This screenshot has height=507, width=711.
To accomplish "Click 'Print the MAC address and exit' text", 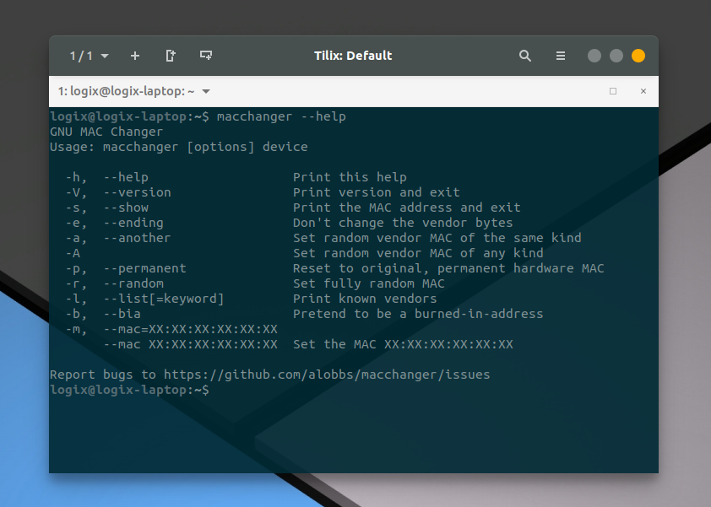I will point(407,208).
